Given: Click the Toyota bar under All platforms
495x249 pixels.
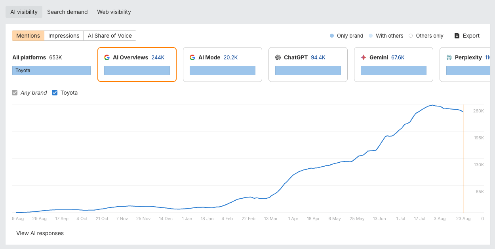Looking at the screenshot, I should pyautogui.click(x=51, y=70).
